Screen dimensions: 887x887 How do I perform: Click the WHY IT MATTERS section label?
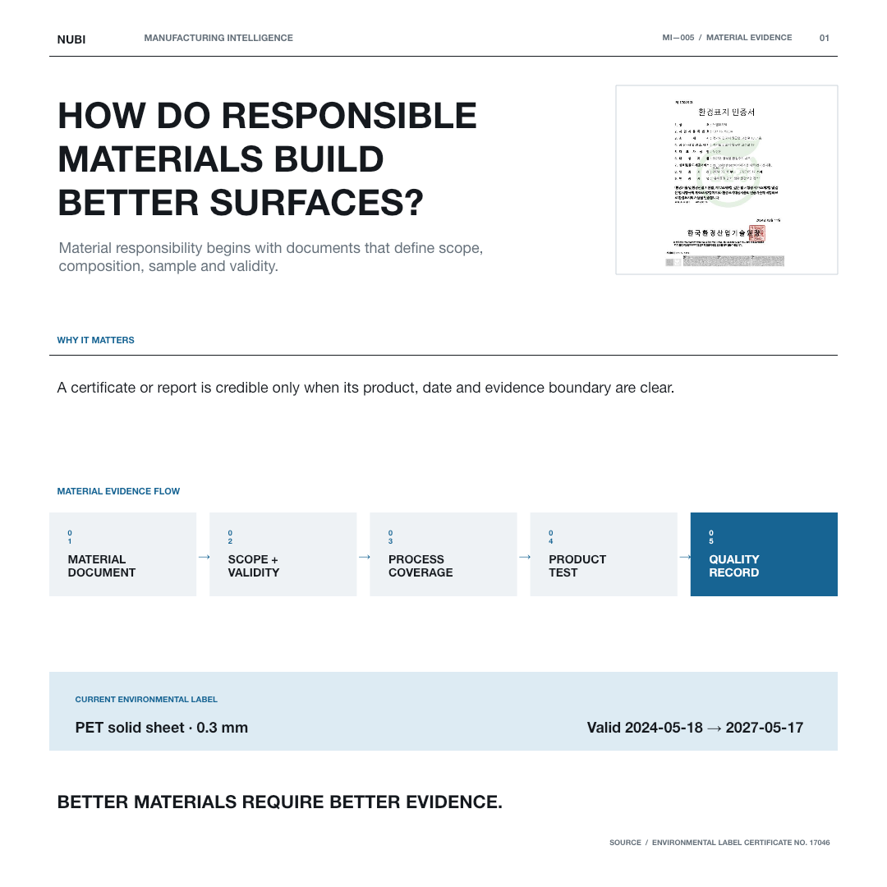pyautogui.click(x=95, y=340)
